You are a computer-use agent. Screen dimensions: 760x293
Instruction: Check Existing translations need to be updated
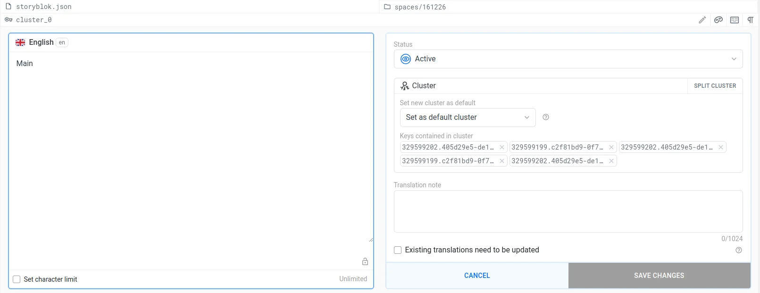(398, 250)
